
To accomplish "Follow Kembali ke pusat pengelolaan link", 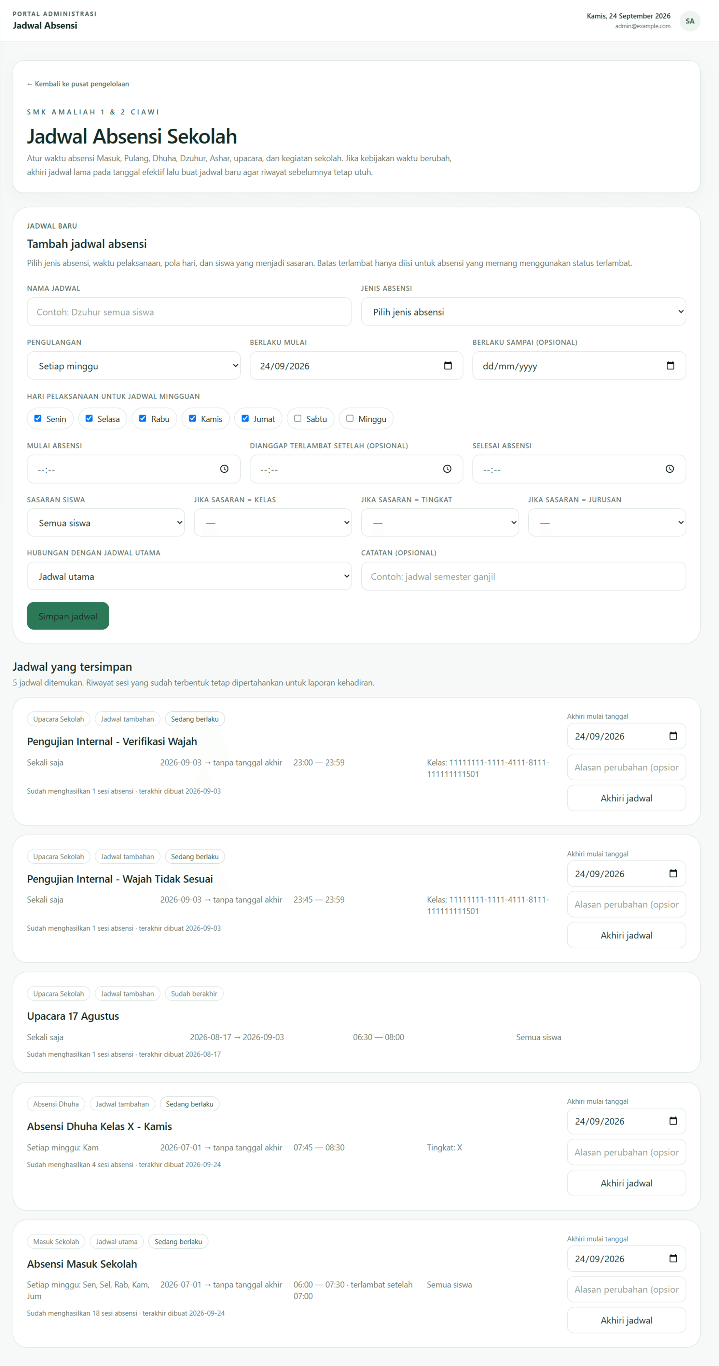I will tap(78, 84).
